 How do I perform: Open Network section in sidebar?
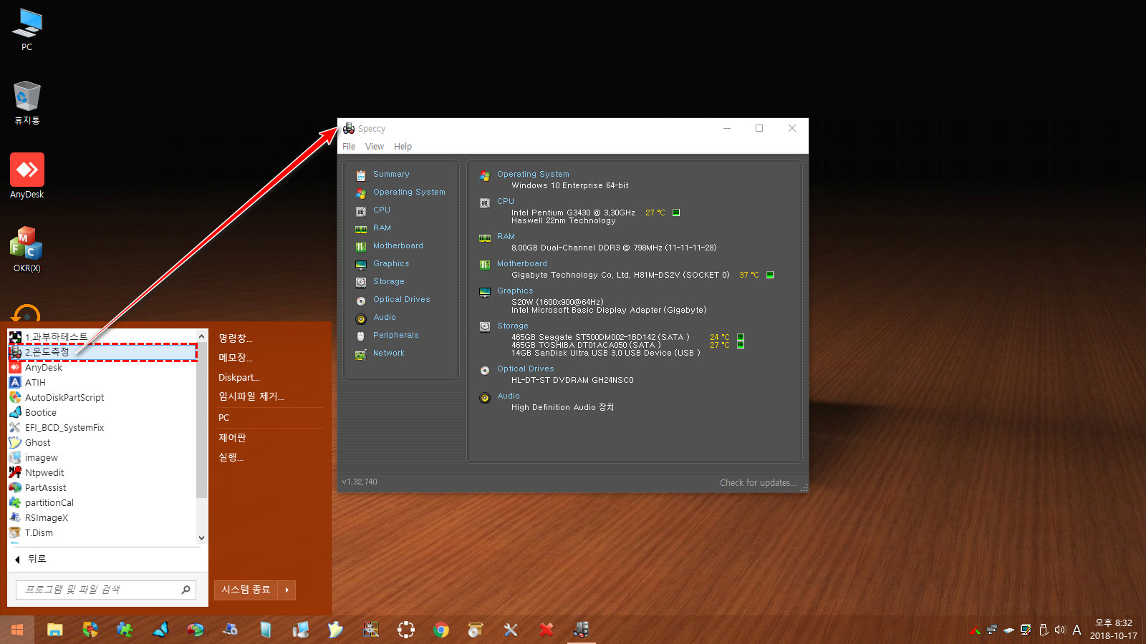(x=389, y=353)
